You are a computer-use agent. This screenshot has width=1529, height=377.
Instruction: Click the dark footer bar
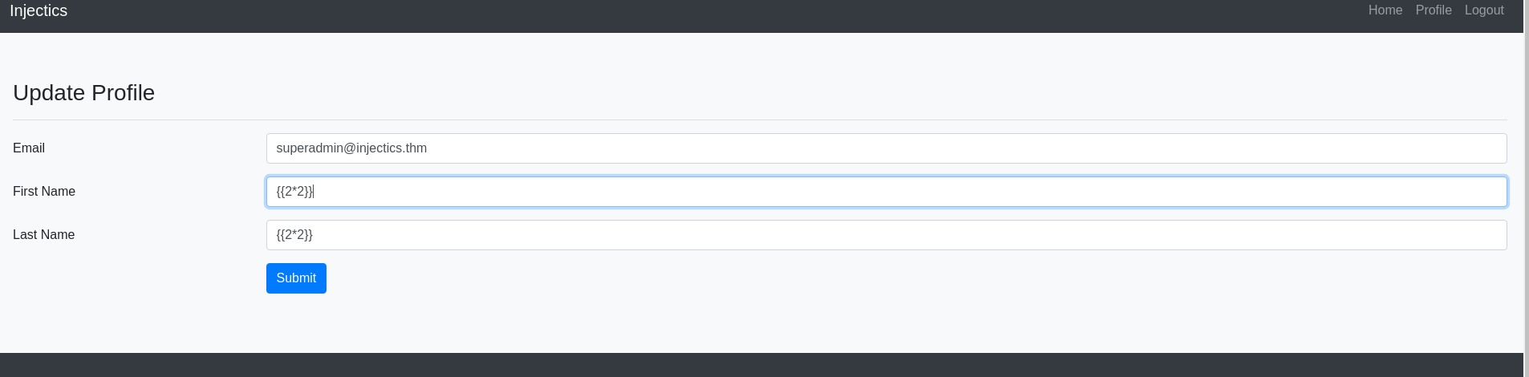[x=760, y=365]
